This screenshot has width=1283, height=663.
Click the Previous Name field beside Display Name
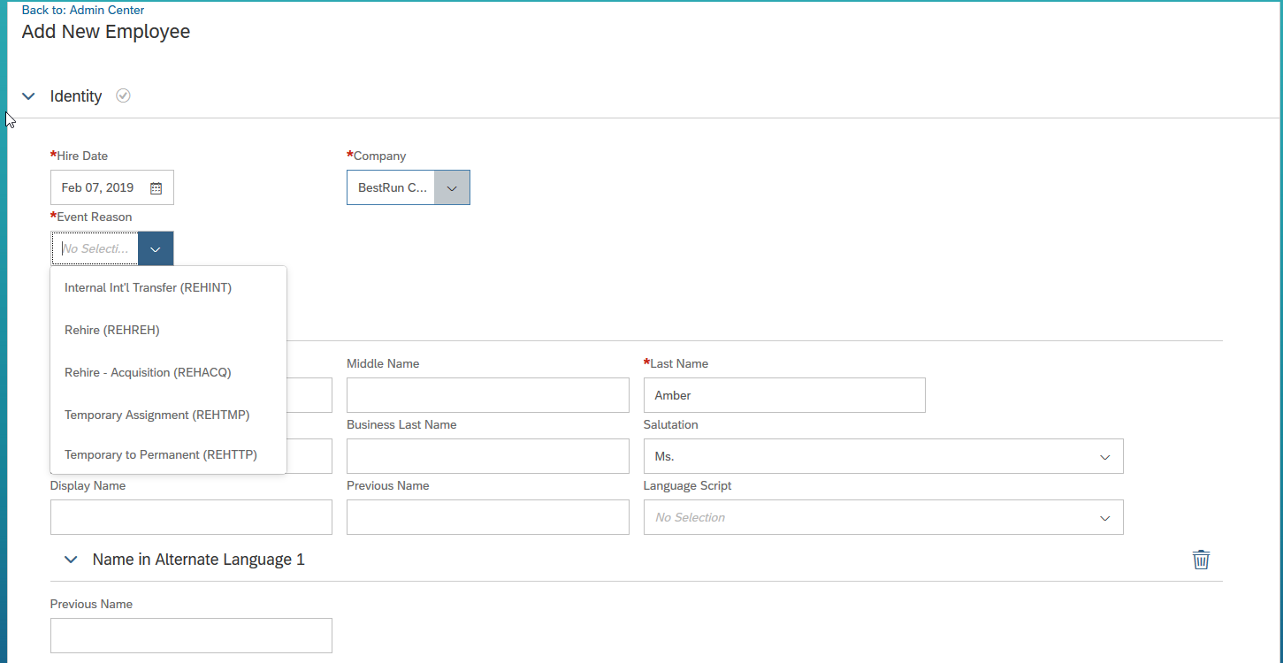click(488, 517)
